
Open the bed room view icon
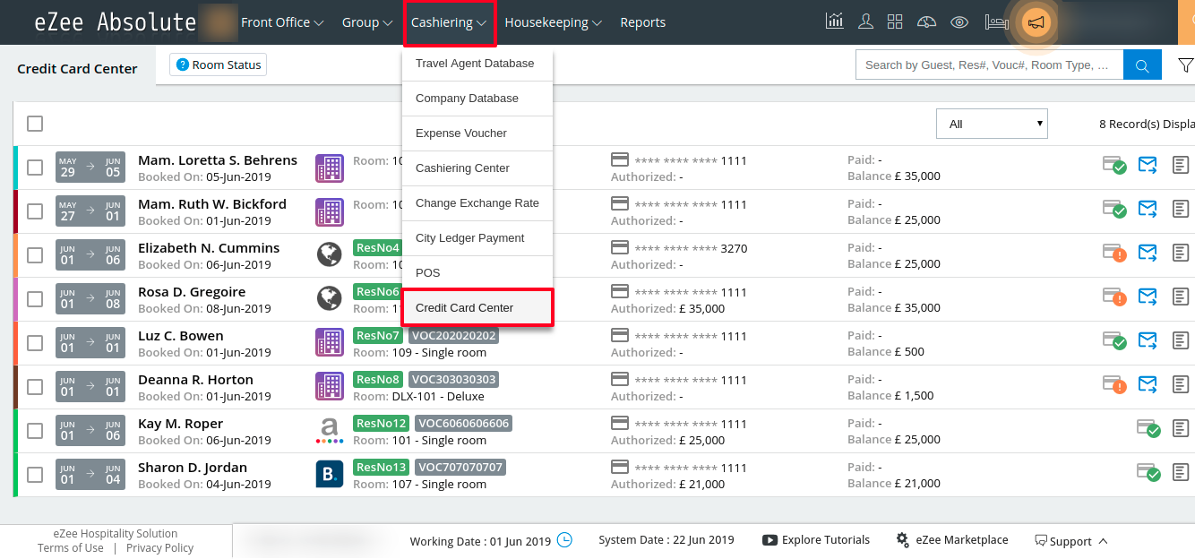[995, 22]
